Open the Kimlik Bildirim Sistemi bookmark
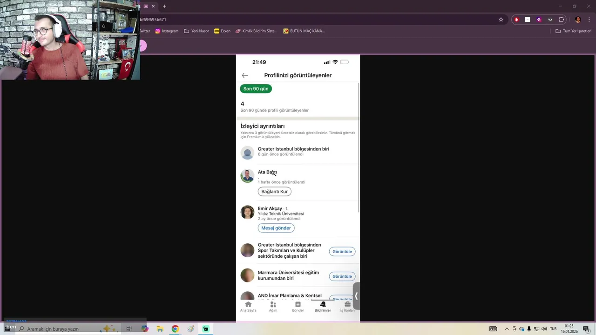Screen dimensions: 596x335 click(256, 31)
